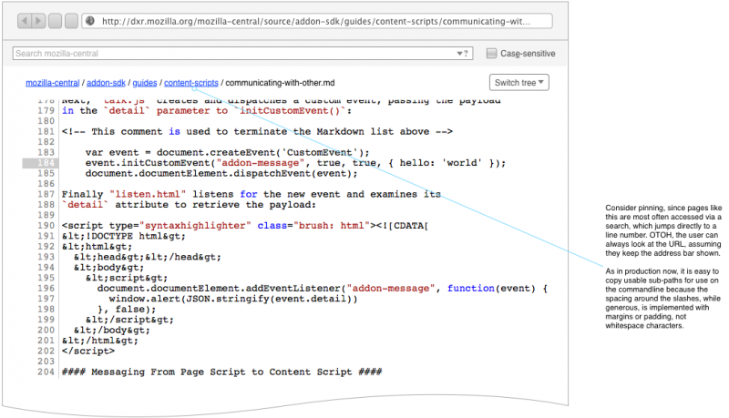Go back with the browser back arrow

[x=25, y=21]
